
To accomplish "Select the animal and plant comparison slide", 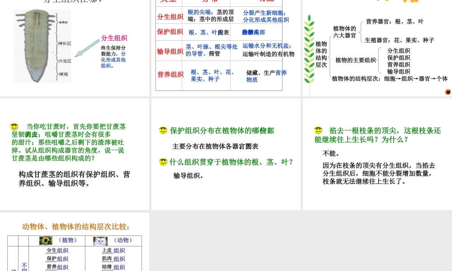I will (75, 242).
